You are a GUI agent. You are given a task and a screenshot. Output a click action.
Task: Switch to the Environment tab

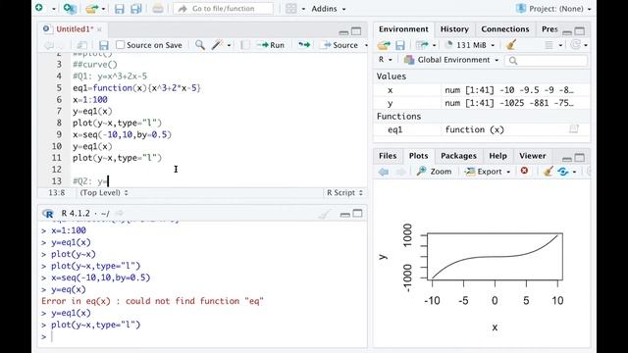[403, 29]
